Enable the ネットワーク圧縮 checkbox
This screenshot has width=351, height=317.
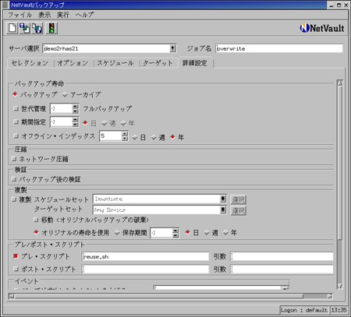(x=14, y=159)
